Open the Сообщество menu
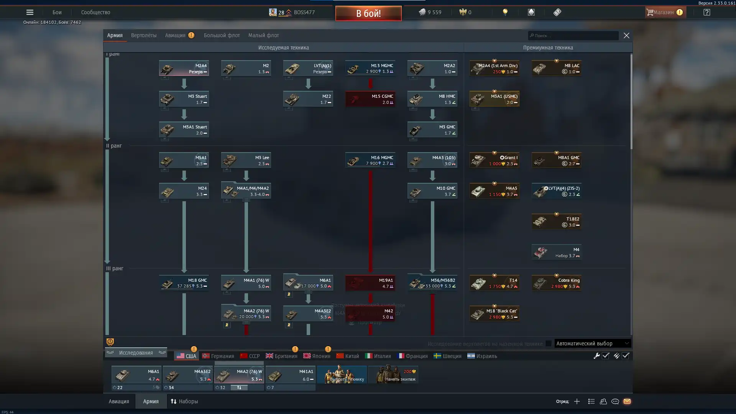 pyautogui.click(x=95, y=12)
